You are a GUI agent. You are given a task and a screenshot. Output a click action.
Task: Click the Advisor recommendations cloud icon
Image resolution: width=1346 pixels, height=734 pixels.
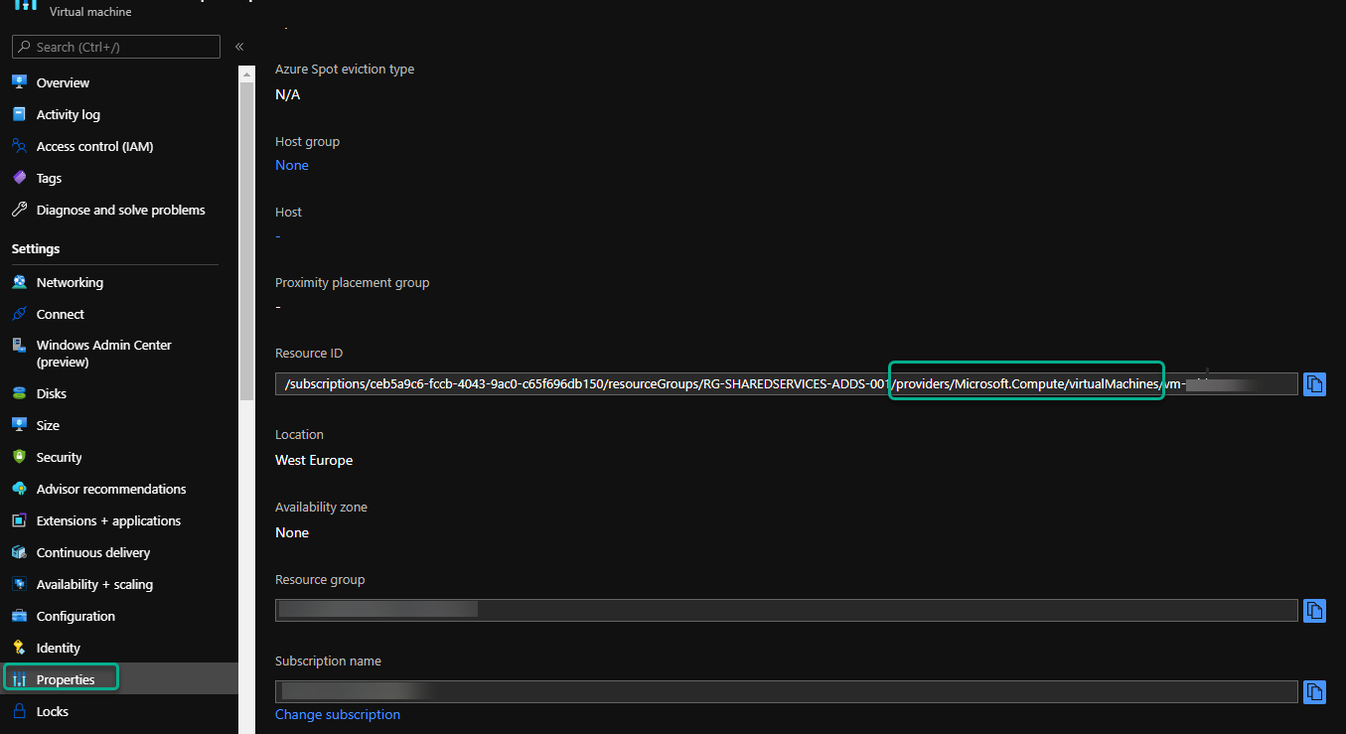(19, 489)
